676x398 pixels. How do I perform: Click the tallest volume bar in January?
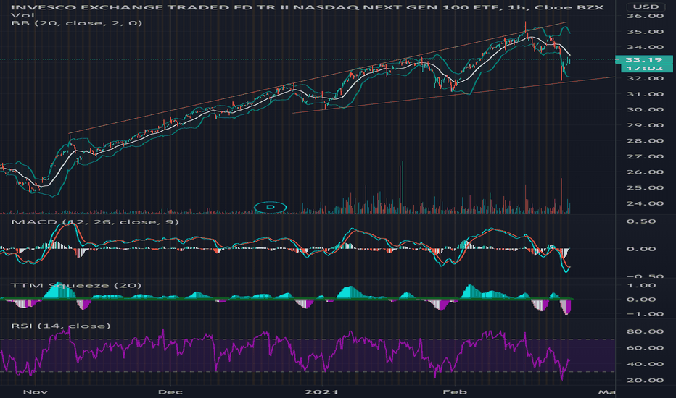[x=402, y=187]
